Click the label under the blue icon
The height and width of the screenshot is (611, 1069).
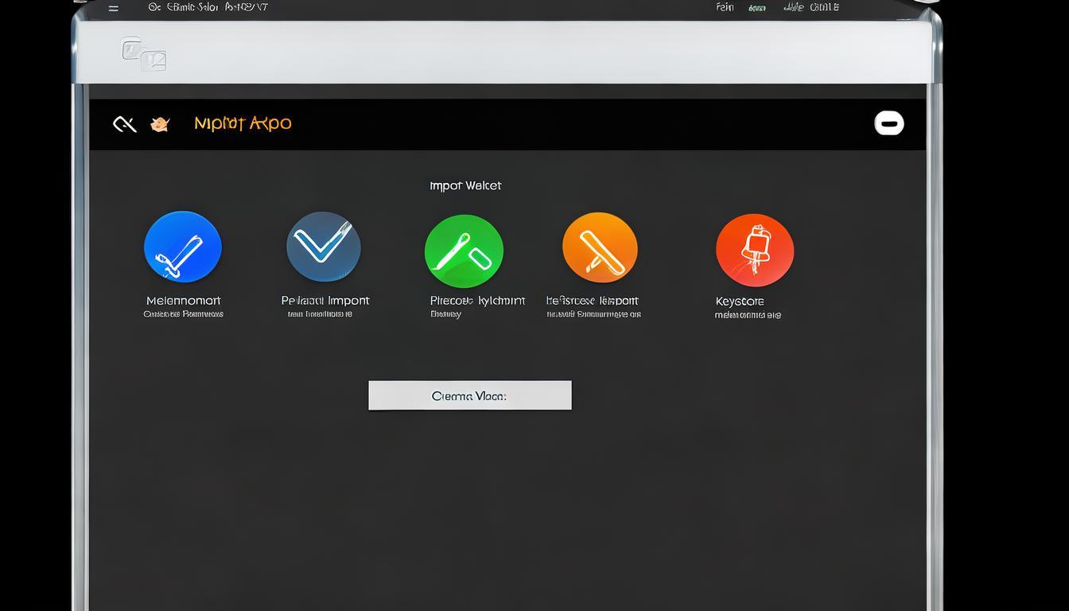pyautogui.click(x=183, y=301)
